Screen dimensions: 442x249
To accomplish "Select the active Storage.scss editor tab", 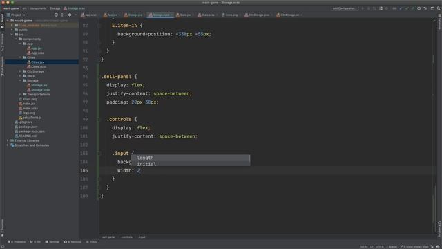I will (160, 15).
